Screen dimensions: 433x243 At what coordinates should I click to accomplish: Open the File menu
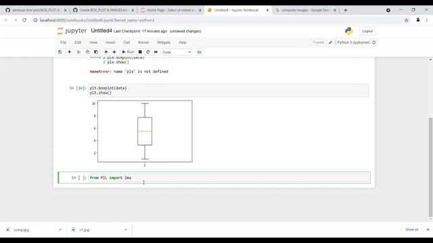pos(63,43)
